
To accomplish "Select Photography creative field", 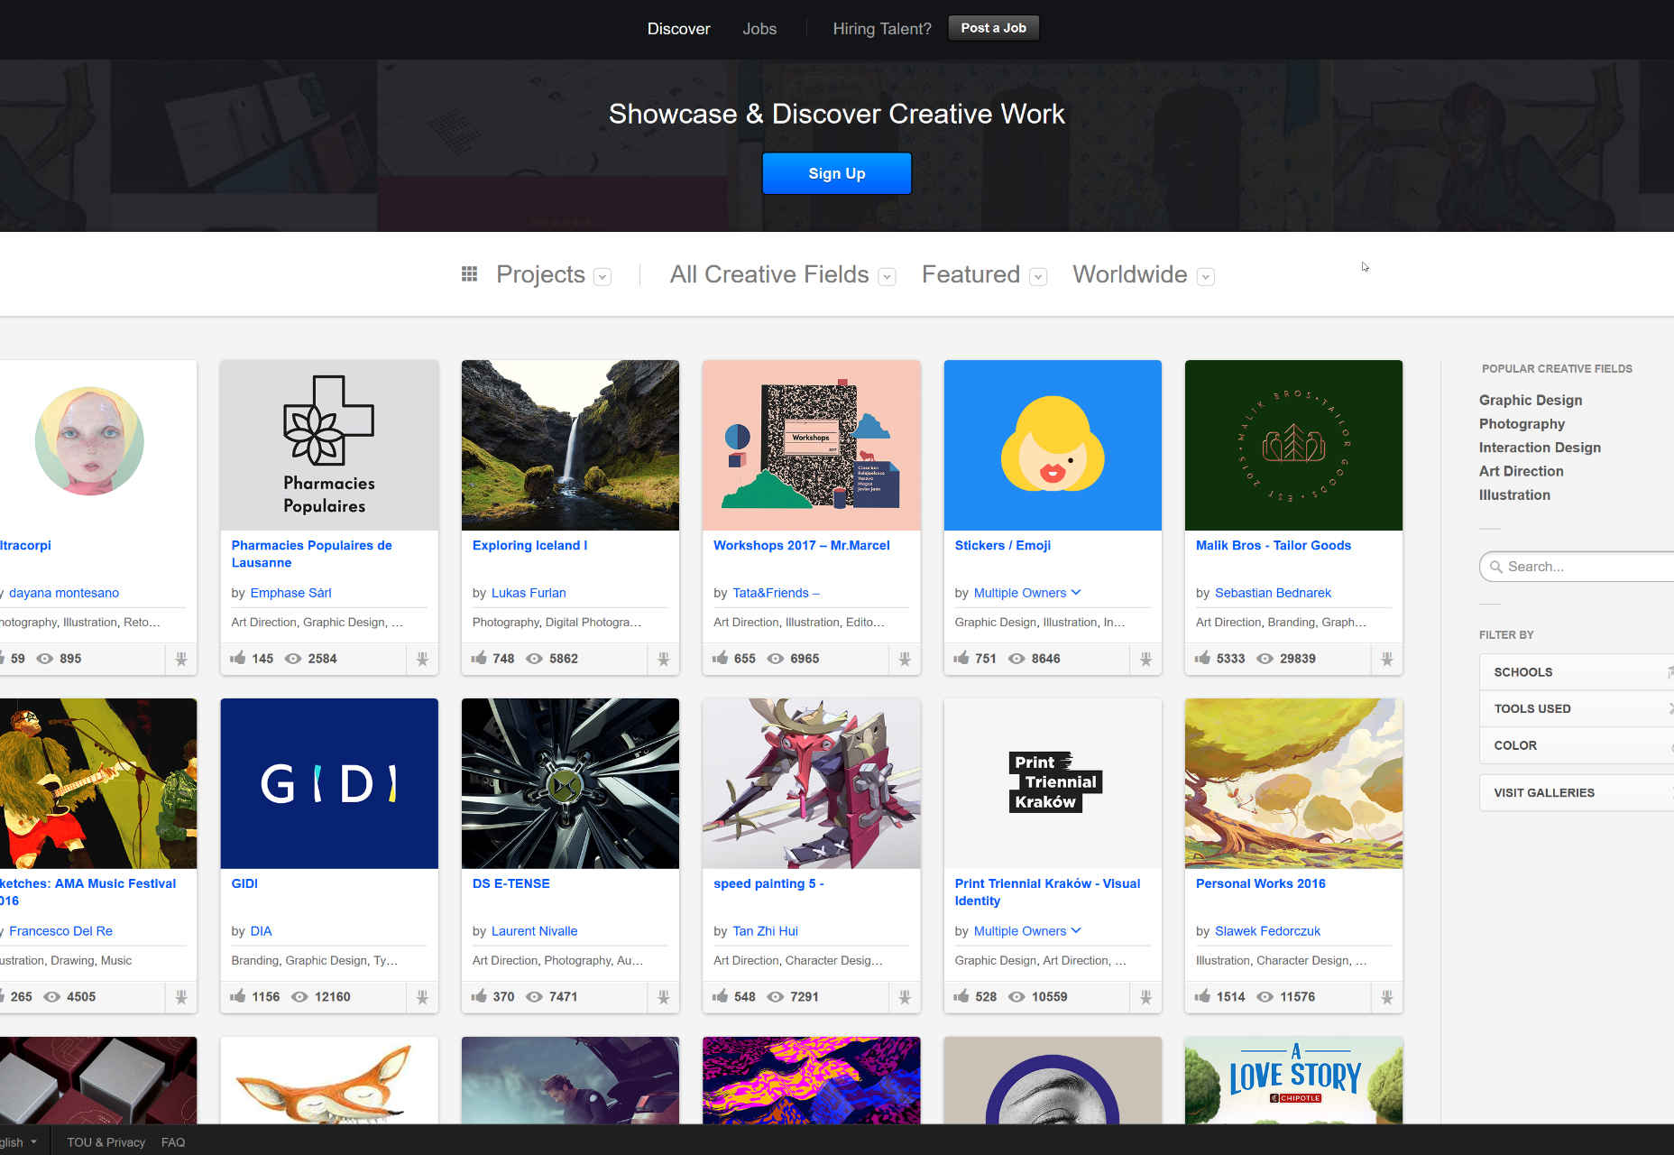I will [1522, 424].
